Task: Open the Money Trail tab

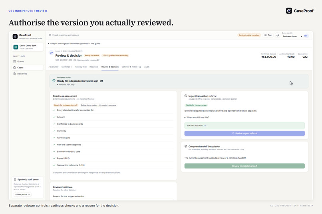Action: point(81,67)
